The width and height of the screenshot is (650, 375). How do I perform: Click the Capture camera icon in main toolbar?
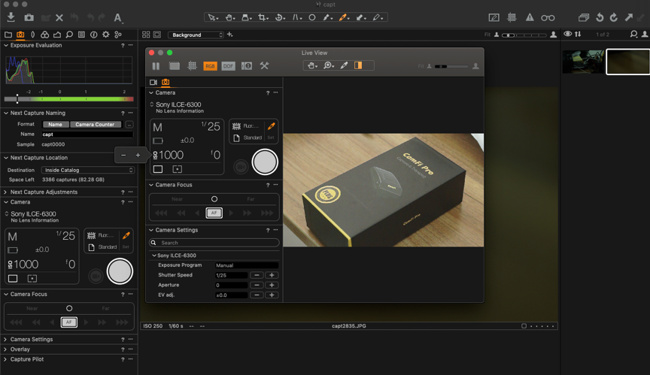29,17
